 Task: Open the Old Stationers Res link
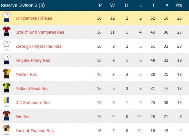[x=33, y=103]
